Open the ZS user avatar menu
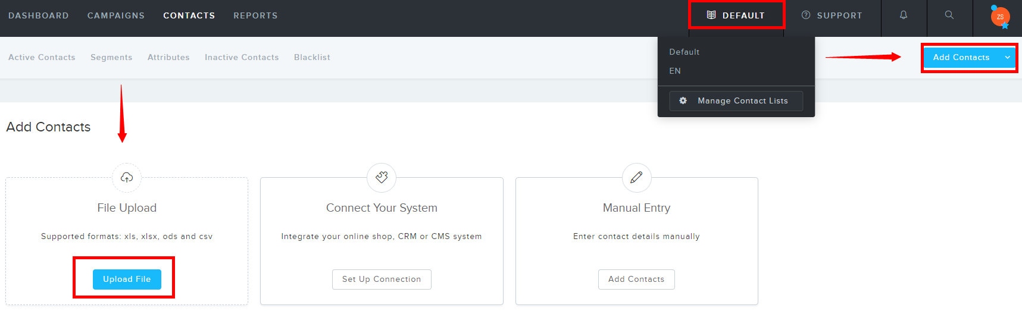 coord(1000,17)
